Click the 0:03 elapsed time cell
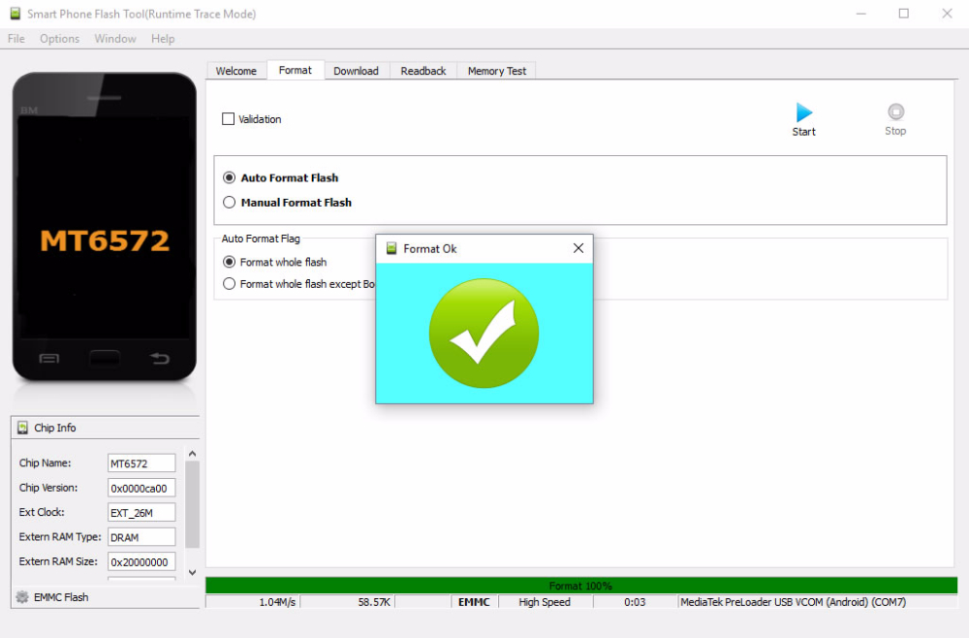Viewport: 969px width, 638px height. (x=635, y=602)
